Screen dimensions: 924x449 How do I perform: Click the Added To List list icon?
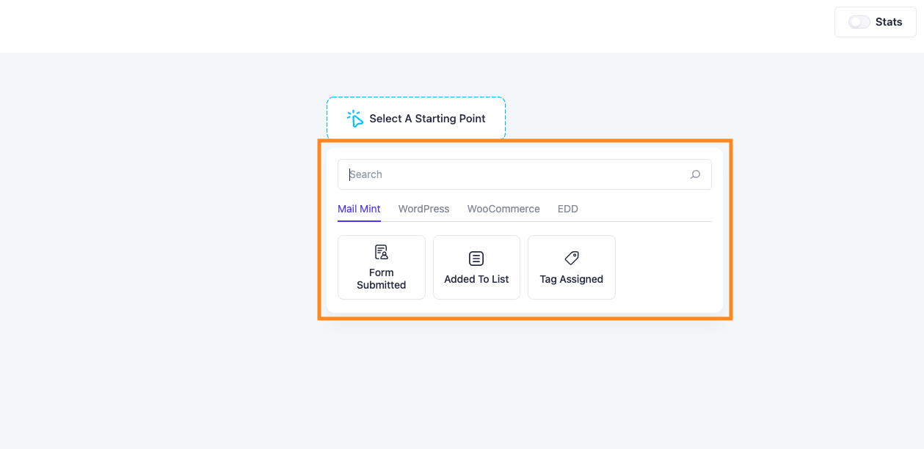(476, 259)
